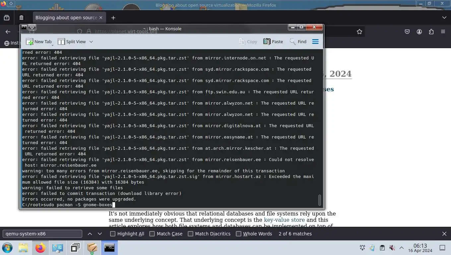The height and width of the screenshot is (255, 451).
Task: Open Firefox account profile icon
Action: pyautogui.click(x=419, y=32)
